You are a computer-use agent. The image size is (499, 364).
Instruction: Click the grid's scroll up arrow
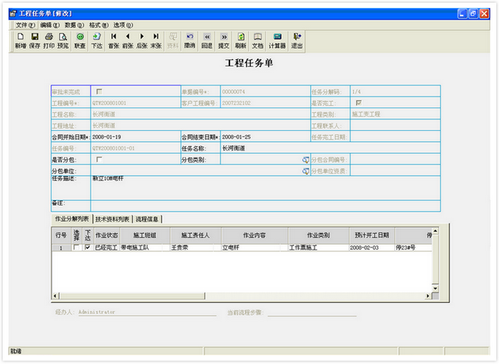[x=435, y=231]
